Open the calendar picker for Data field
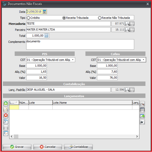152x152 pixels. (45, 12)
